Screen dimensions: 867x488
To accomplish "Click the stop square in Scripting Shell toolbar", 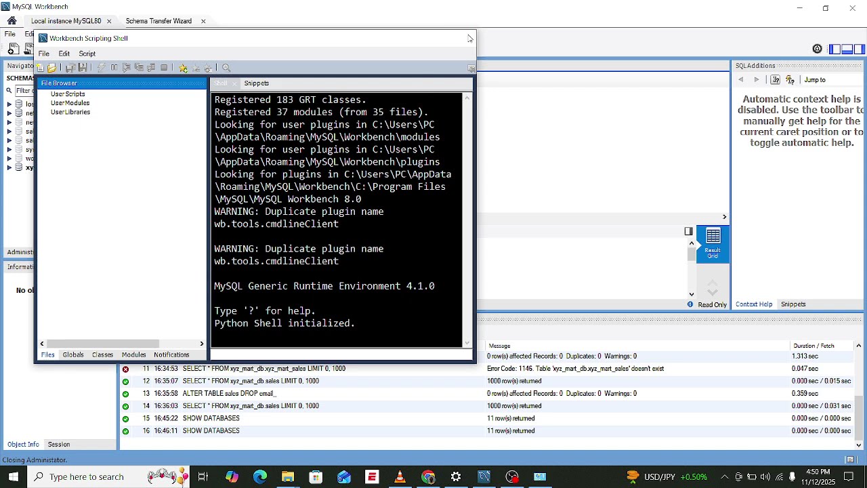I will coord(164,68).
